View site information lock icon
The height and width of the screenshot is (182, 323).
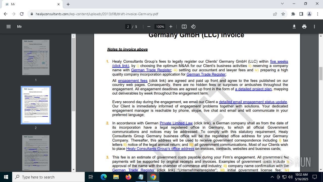tap(32, 14)
